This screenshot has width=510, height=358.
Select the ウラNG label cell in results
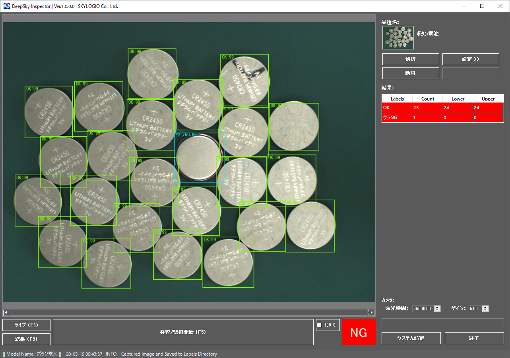[397, 118]
